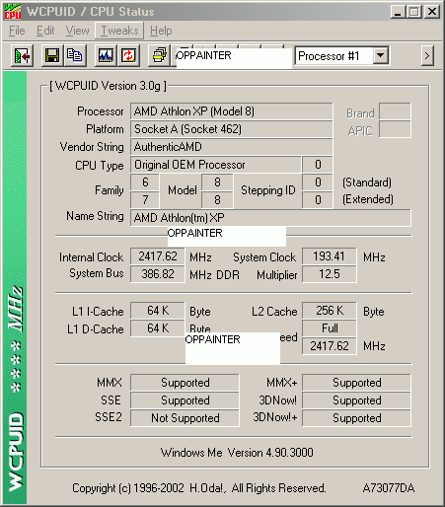Click the Copyright H.Oda! notice text
Viewport: 445px width, 507px height.
pyautogui.click(x=199, y=488)
